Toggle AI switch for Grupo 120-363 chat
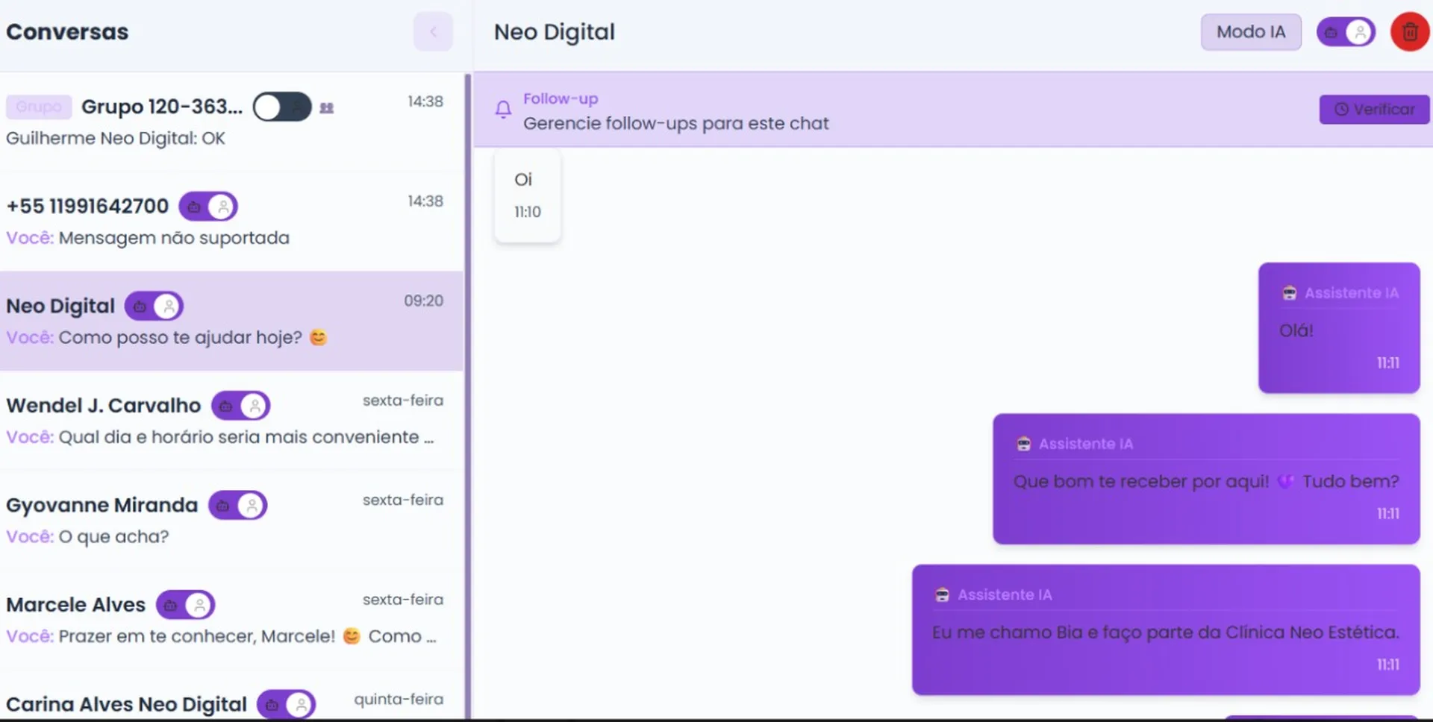The image size is (1433, 722). [x=281, y=107]
